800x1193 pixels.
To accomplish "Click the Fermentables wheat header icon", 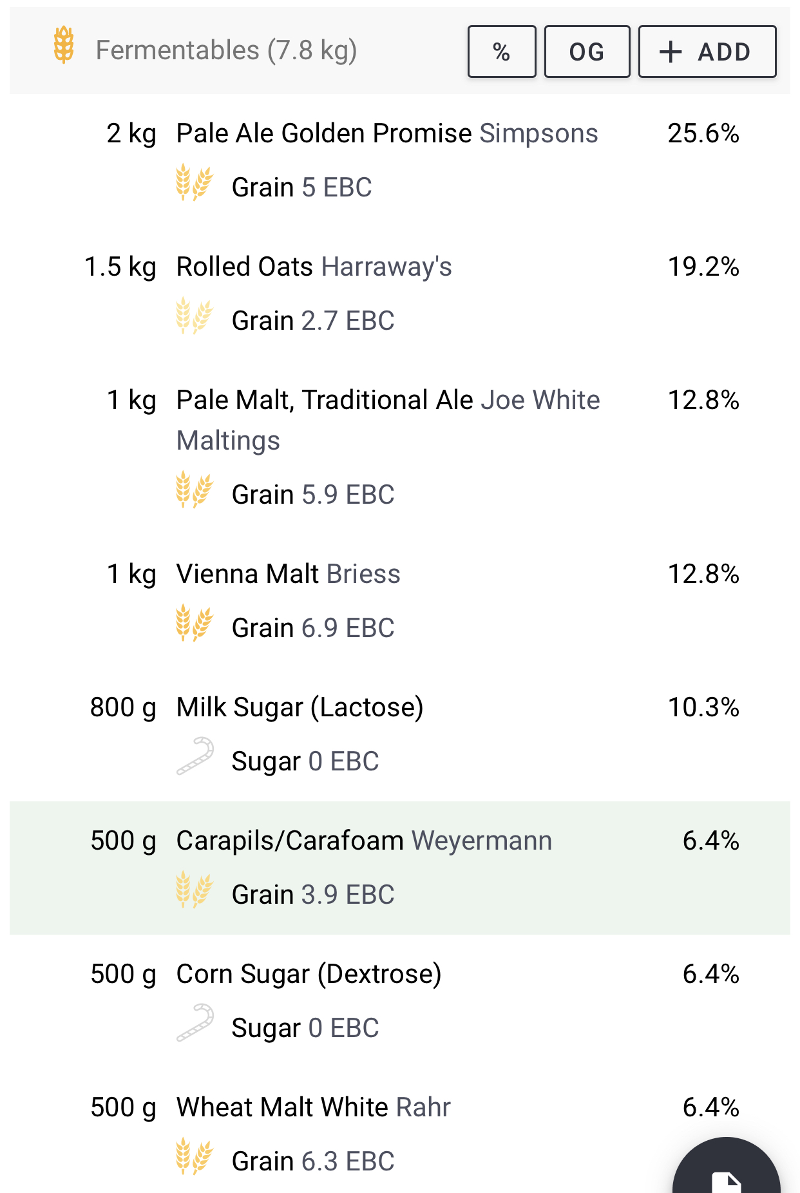I will click(x=64, y=44).
